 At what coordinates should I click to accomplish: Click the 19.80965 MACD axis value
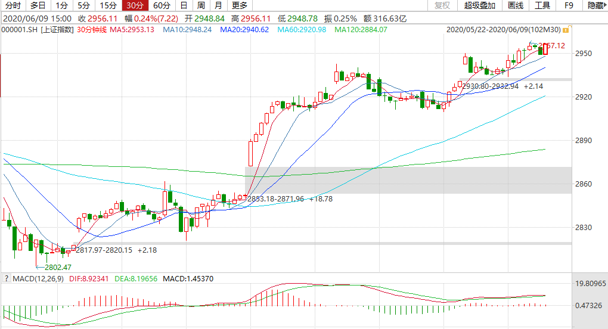[590, 283]
